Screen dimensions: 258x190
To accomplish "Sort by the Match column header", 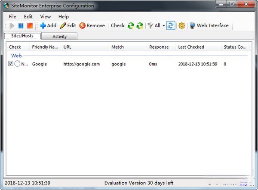I will tap(128, 47).
